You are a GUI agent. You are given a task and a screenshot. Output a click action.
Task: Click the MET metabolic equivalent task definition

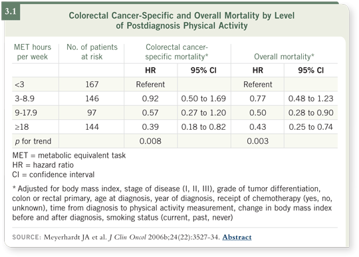pyautogui.click(x=69, y=155)
